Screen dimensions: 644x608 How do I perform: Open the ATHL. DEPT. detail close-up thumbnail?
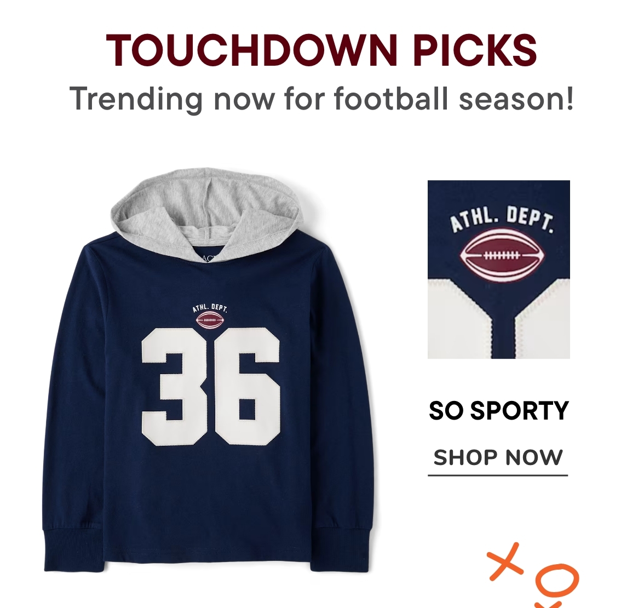click(x=498, y=269)
